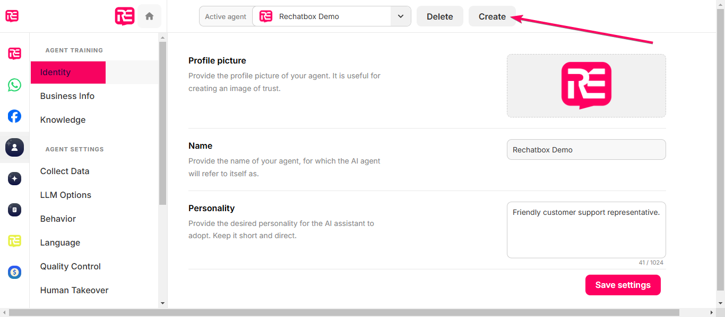Open the yellow Rechatbox icon in sidebar

14,241
